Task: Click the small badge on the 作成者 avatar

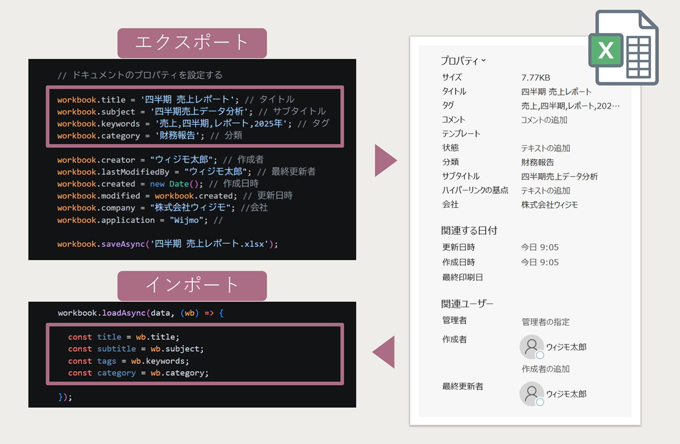Action: 539,356
